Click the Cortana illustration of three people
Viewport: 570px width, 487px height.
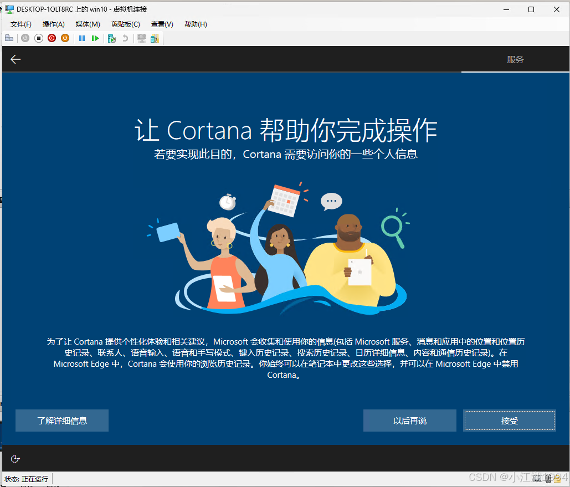279,248
